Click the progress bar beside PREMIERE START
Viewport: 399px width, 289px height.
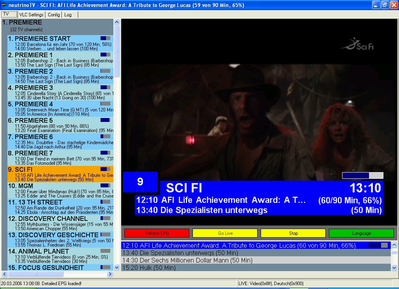point(105,38)
